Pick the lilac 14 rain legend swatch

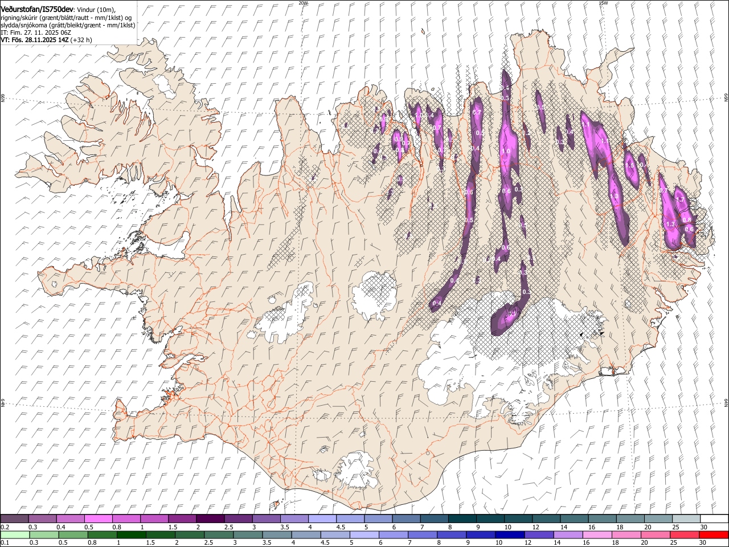tap(567, 534)
